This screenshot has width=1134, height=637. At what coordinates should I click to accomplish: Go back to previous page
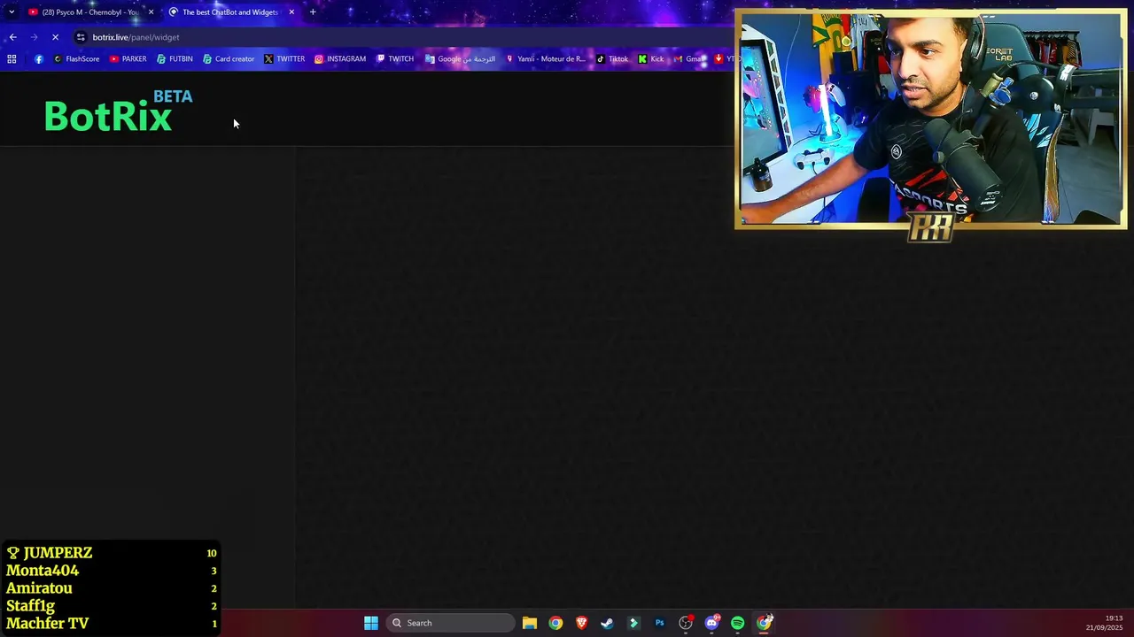12,37
